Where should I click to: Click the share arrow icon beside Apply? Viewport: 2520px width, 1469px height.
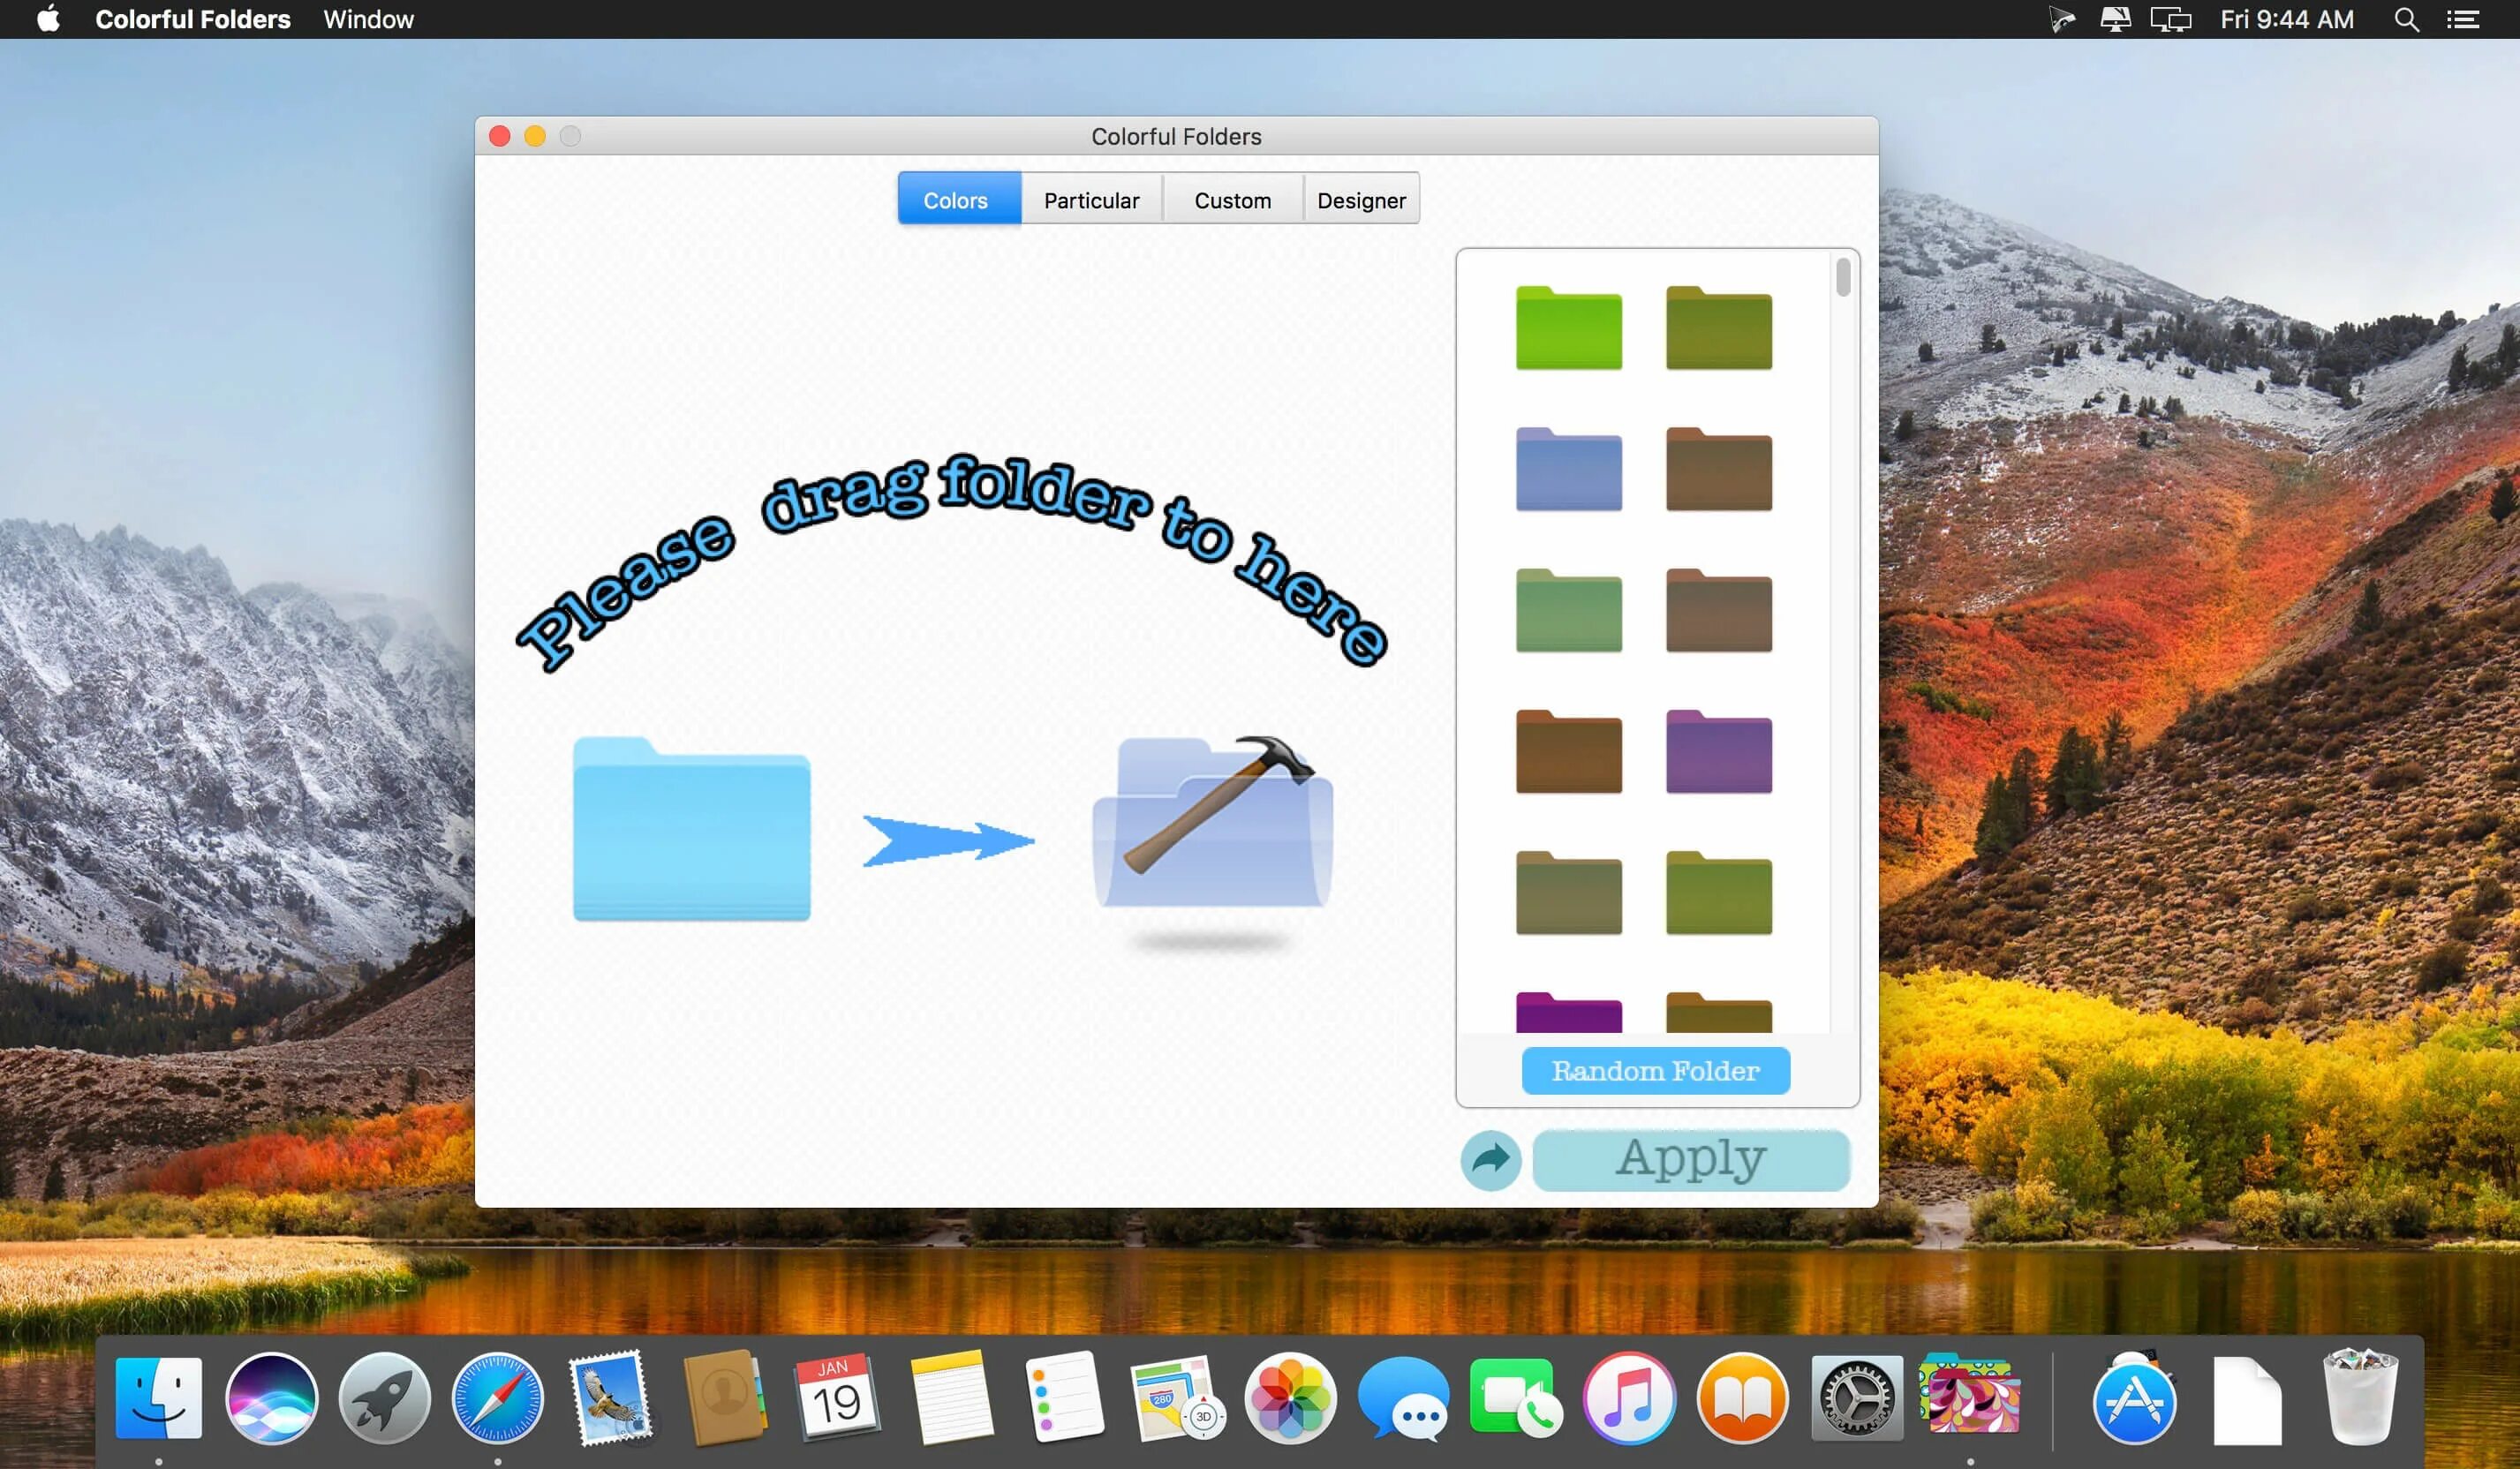click(1490, 1160)
